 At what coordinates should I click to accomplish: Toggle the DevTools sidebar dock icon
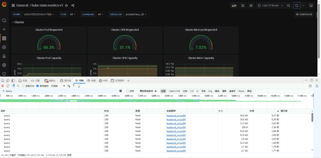coord(13,81)
